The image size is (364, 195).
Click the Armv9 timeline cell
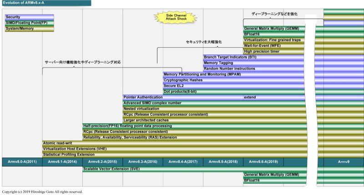coord(344,162)
